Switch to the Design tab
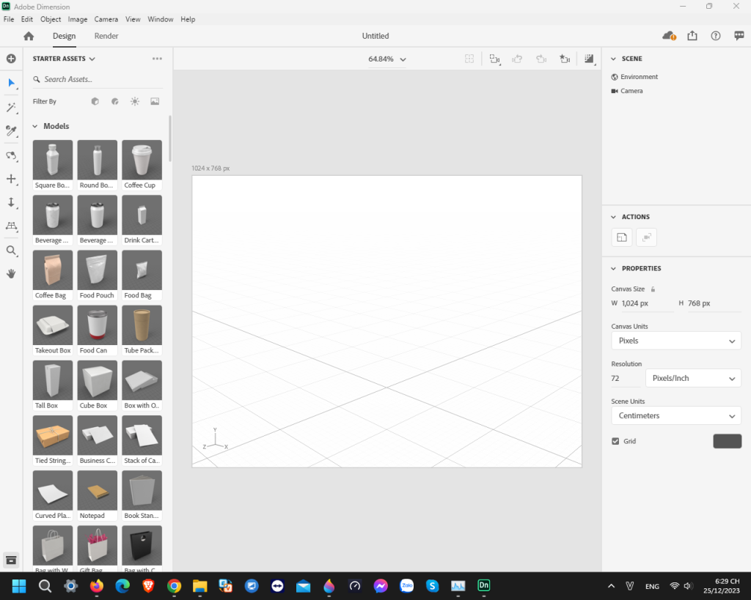 tap(65, 36)
